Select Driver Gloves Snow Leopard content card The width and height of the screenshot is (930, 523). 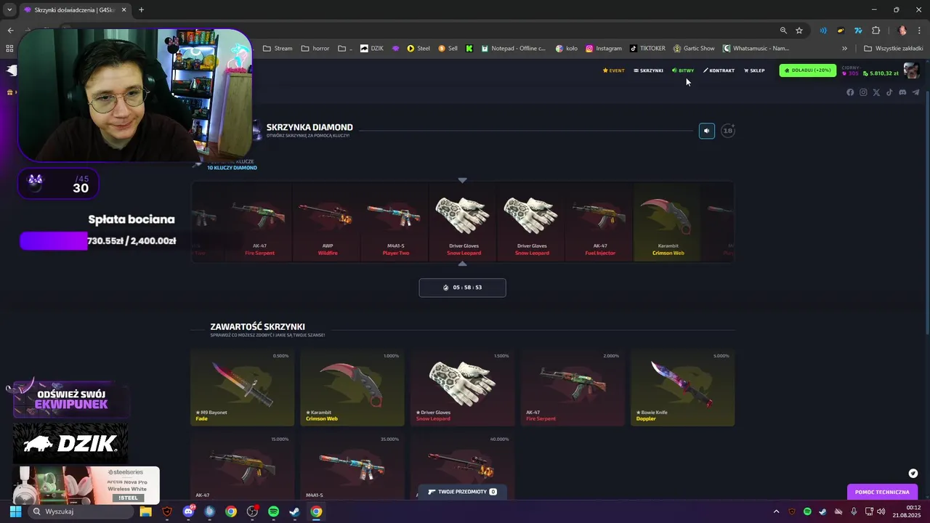coord(462,388)
